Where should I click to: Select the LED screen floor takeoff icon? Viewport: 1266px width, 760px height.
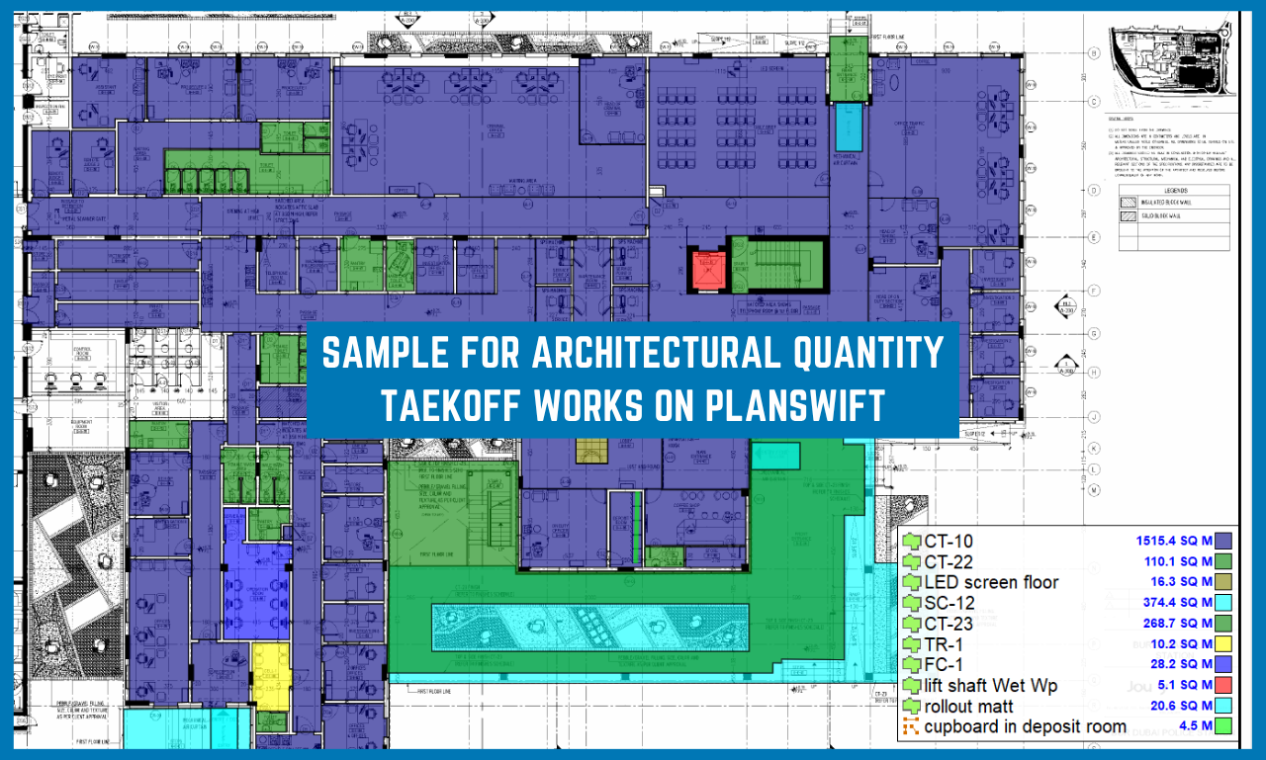(x=911, y=582)
